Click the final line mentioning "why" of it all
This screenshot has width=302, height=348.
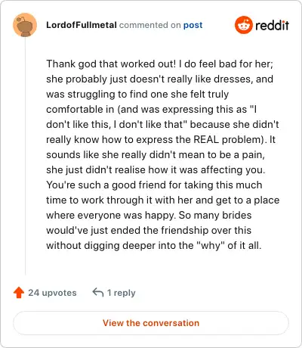[x=154, y=245]
